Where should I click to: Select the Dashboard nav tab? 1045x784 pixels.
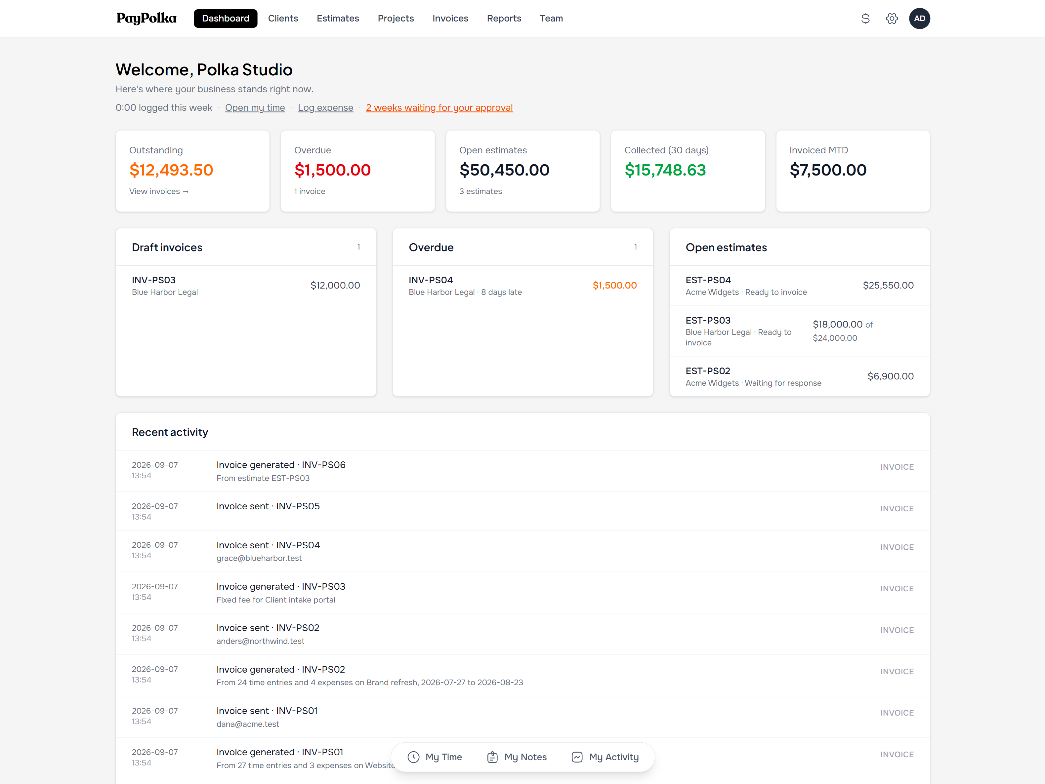tap(225, 19)
